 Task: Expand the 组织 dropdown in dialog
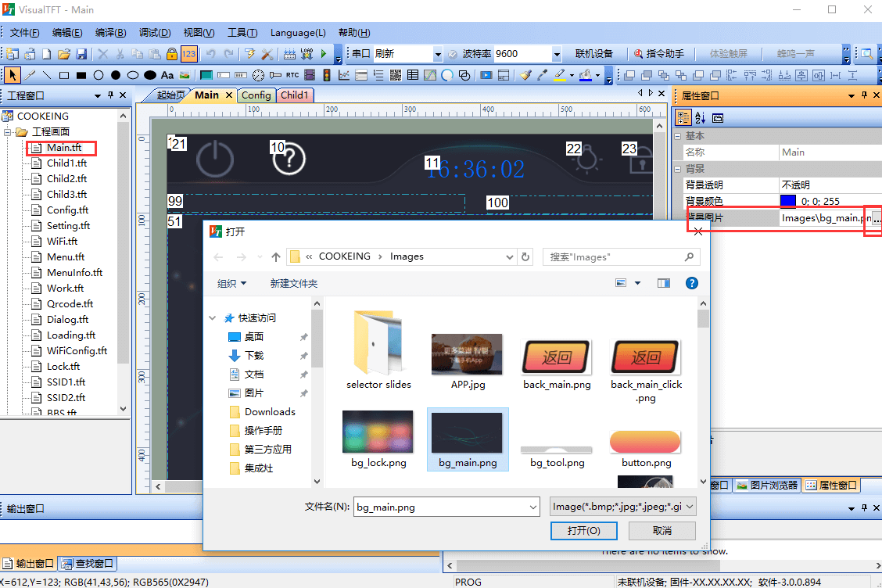pyautogui.click(x=231, y=283)
